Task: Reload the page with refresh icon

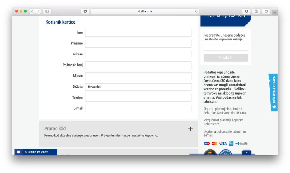Action: (x=197, y=11)
